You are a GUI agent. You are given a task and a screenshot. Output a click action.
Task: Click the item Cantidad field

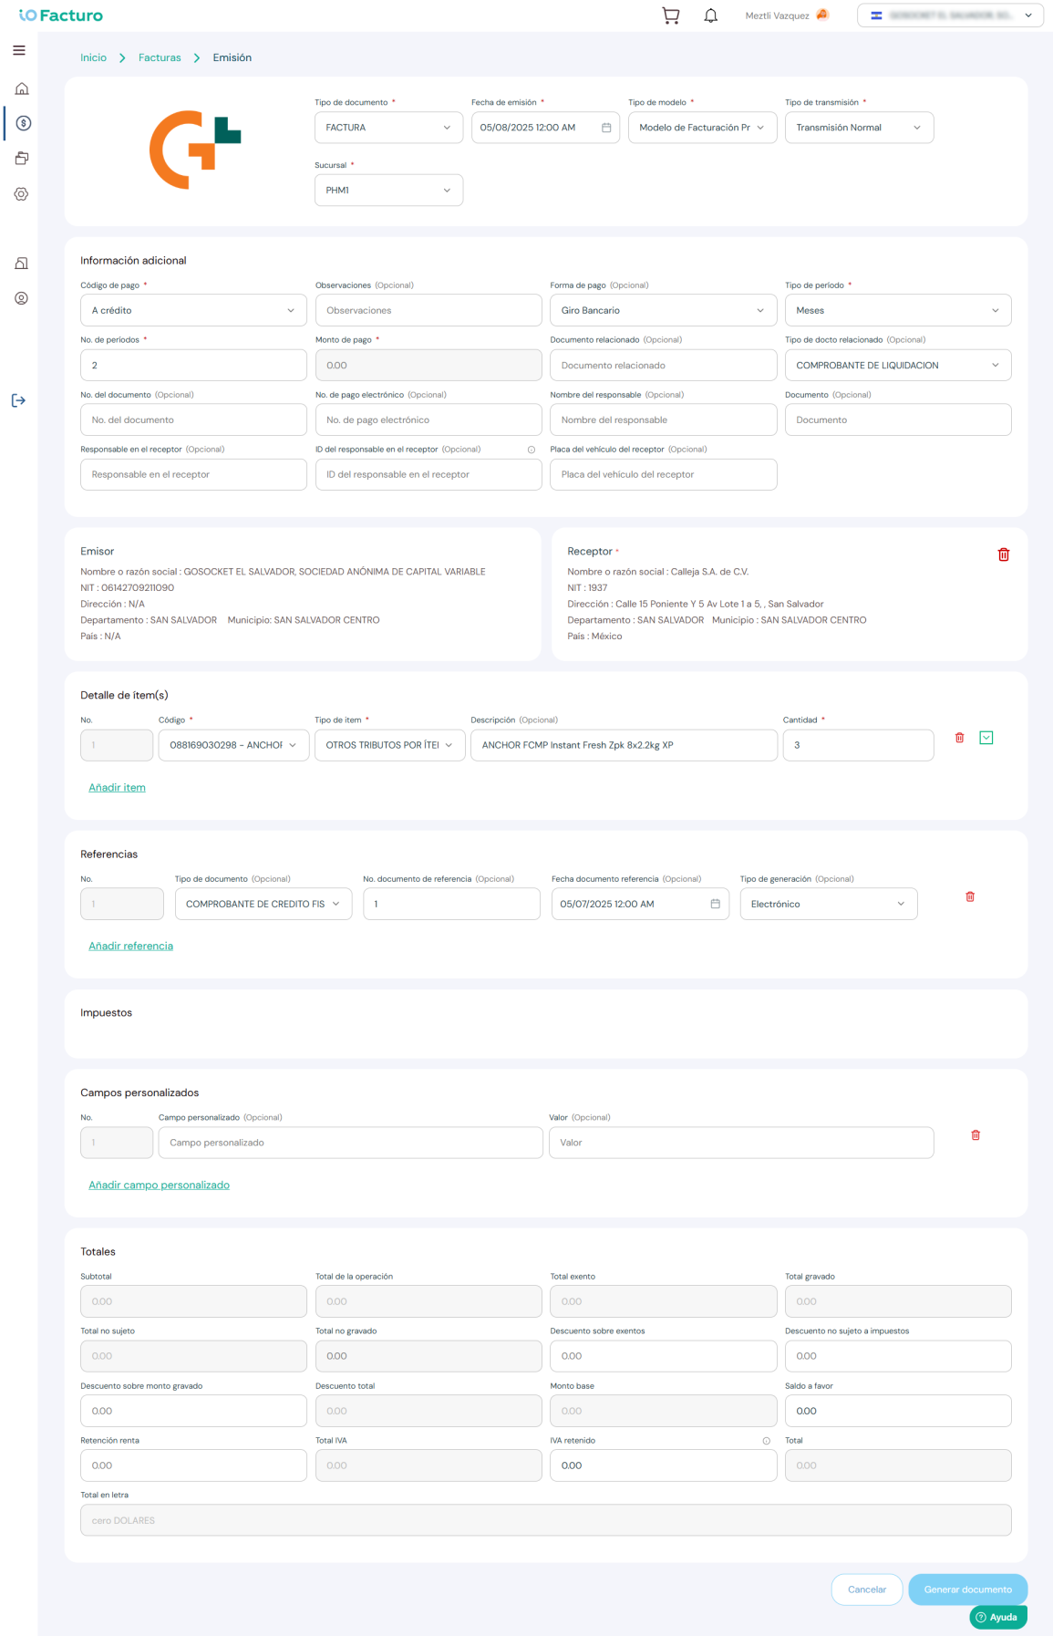(858, 745)
